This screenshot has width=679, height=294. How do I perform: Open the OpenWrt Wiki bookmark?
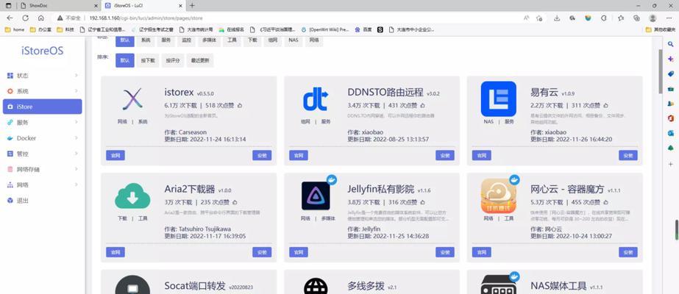pos(325,30)
